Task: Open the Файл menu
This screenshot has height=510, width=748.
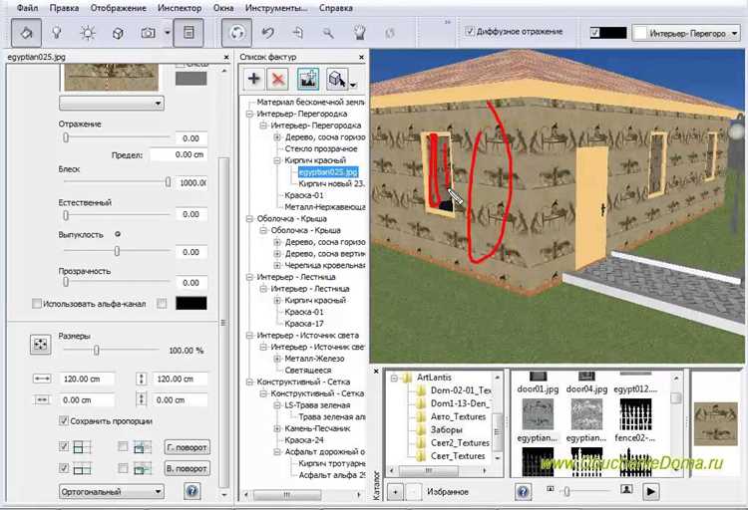Action: (27, 8)
